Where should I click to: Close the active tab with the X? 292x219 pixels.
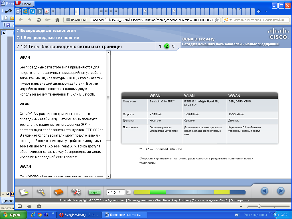pyautogui.click(x=76, y=11)
